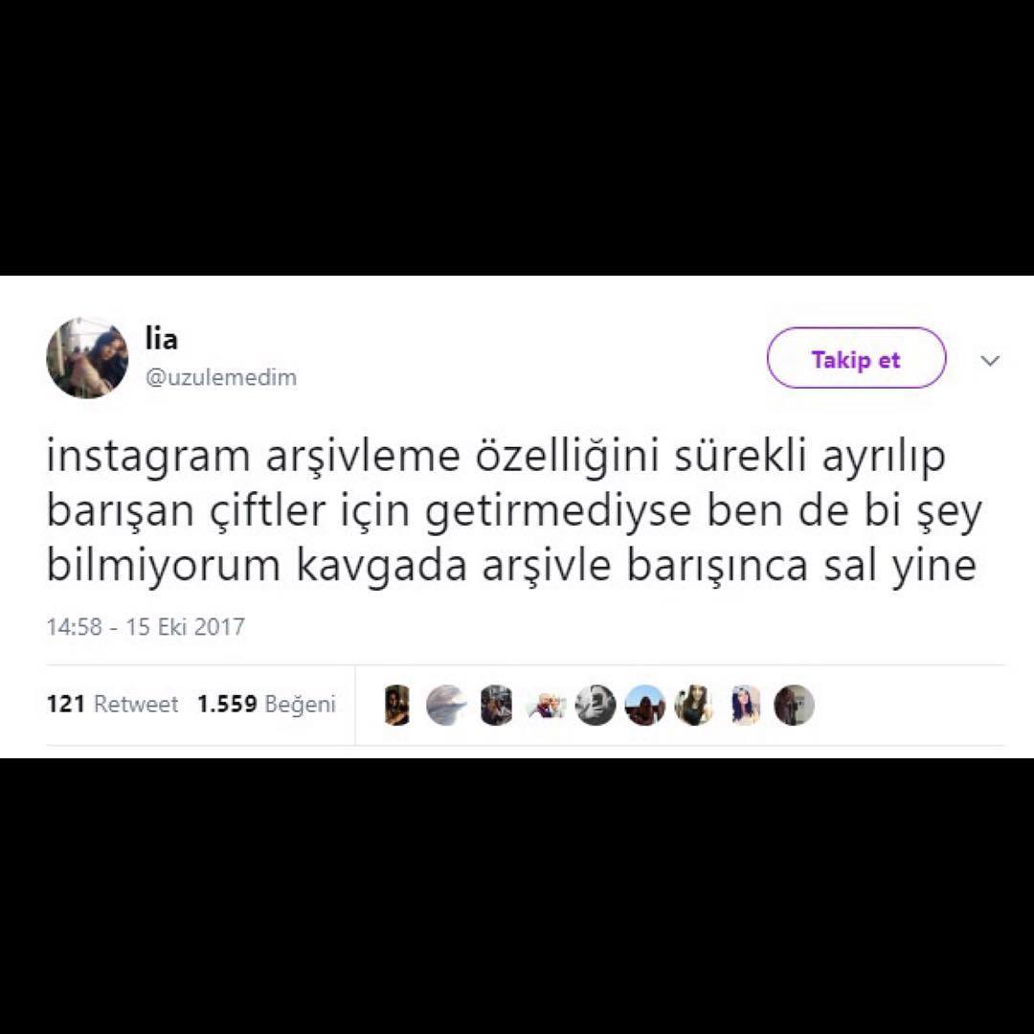Open the eighth liker avatar in the row
The height and width of the screenshot is (1034, 1034).
(x=746, y=705)
